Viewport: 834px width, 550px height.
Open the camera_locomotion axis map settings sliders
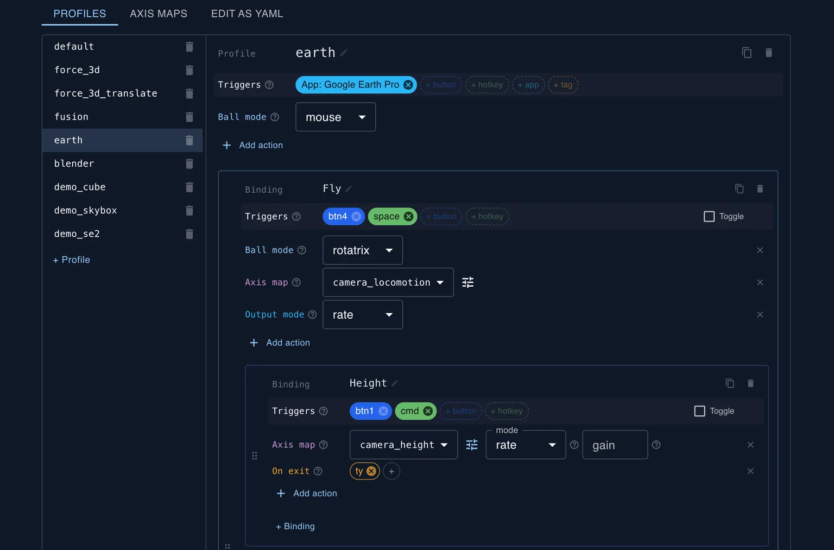point(467,282)
